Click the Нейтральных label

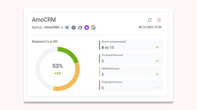[x=110, y=69]
